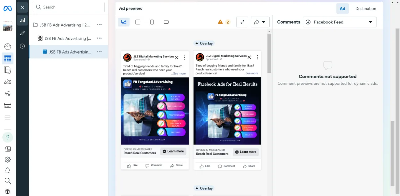Click the Meta logo icon
This screenshot has height=196, width=400.
pyautogui.click(x=8, y=9)
